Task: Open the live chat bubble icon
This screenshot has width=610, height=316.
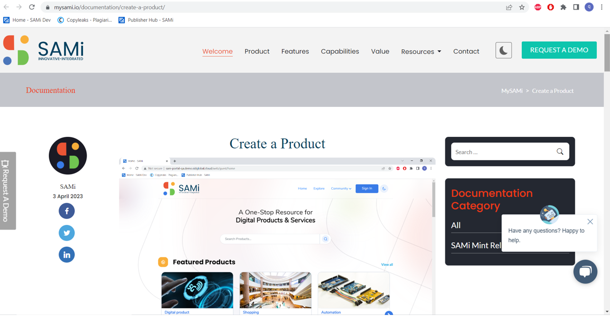Action: pyautogui.click(x=585, y=271)
